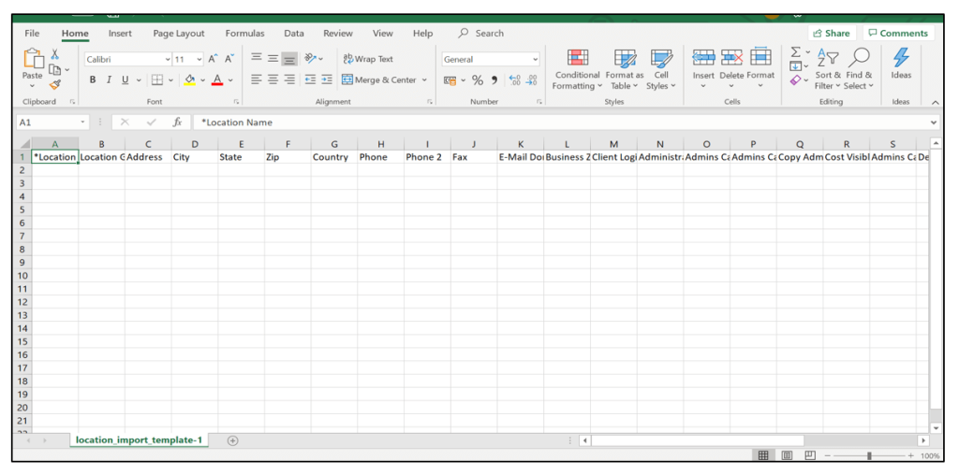Click the AutoSum sigma icon
Image resolution: width=959 pixels, height=475 pixels.
pos(796,52)
